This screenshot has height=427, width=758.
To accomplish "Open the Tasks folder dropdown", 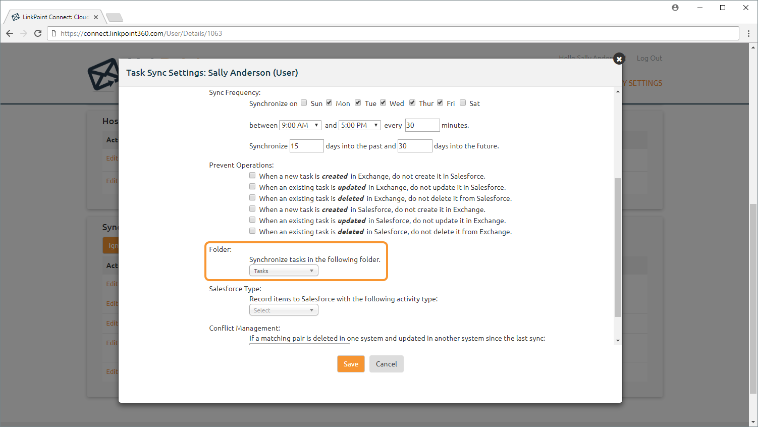I will click(x=284, y=271).
